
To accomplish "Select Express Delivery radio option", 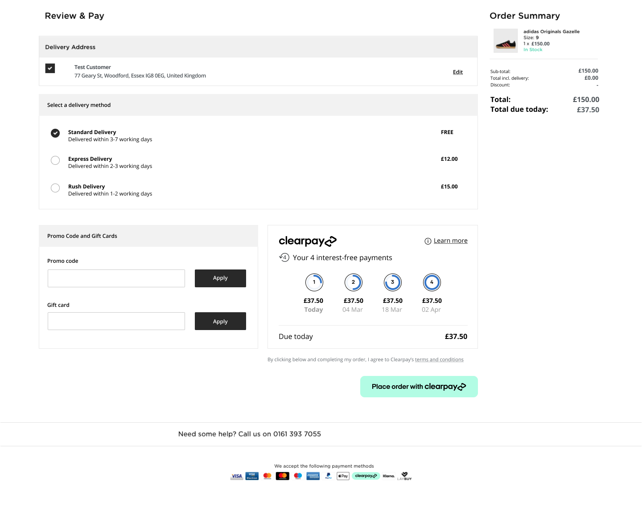I will click(55, 160).
